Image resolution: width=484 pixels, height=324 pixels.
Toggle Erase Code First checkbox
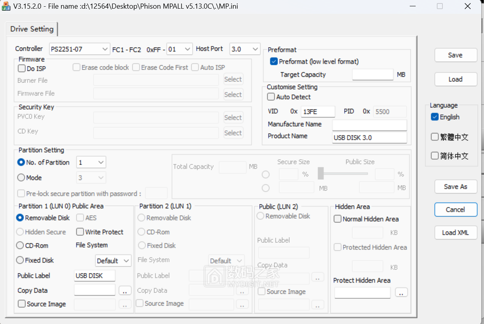pos(136,67)
